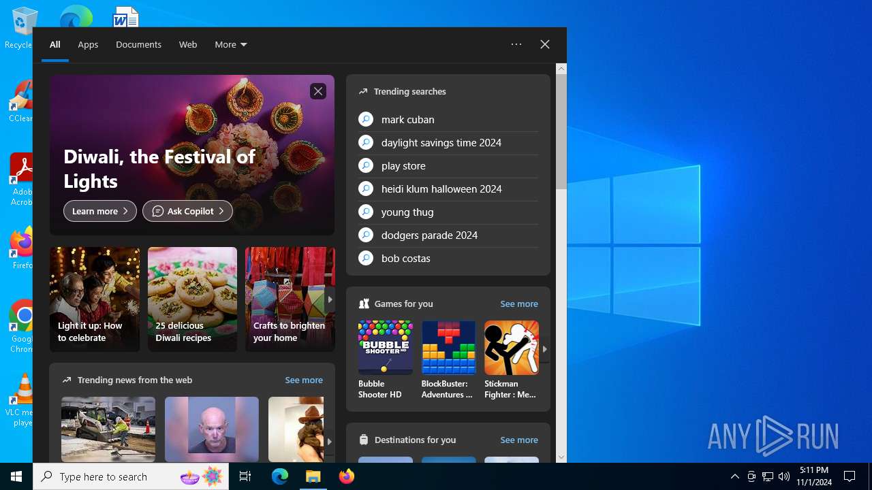Select the All tab
The width and height of the screenshot is (872, 490).
[x=55, y=44]
